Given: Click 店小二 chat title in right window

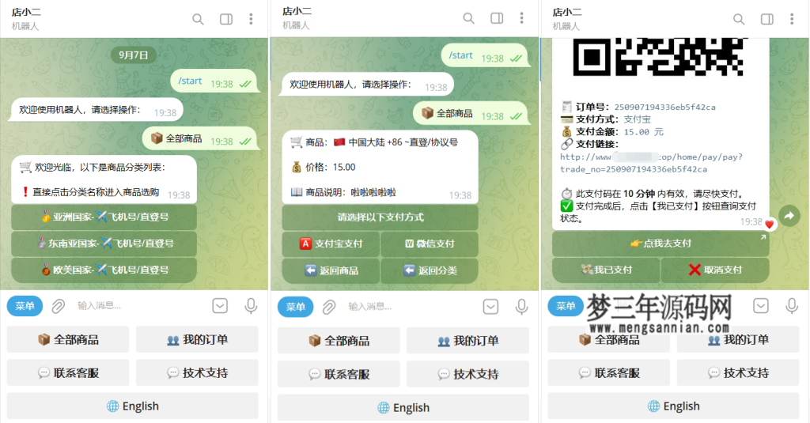Looking at the screenshot, I should click(567, 12).
